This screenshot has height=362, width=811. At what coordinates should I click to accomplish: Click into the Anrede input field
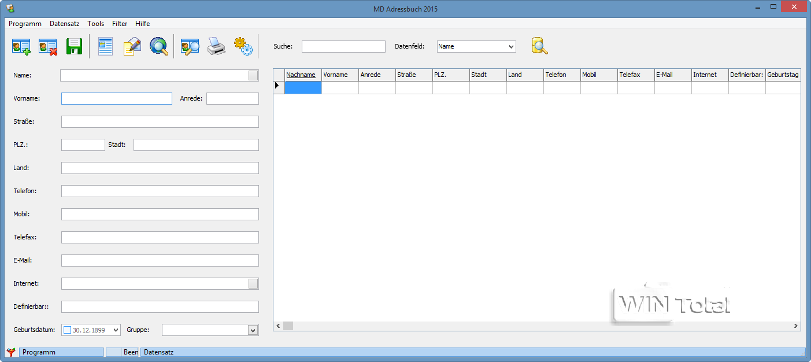tap(232, 98)
